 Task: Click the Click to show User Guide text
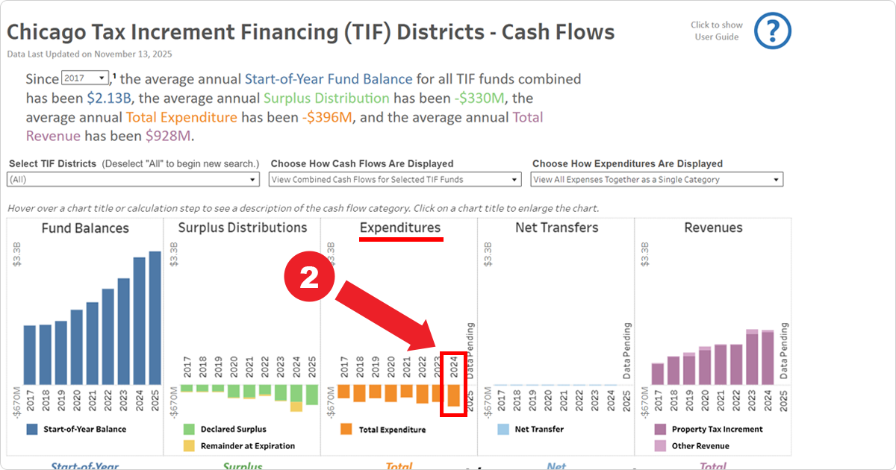(x=716, y=30)
